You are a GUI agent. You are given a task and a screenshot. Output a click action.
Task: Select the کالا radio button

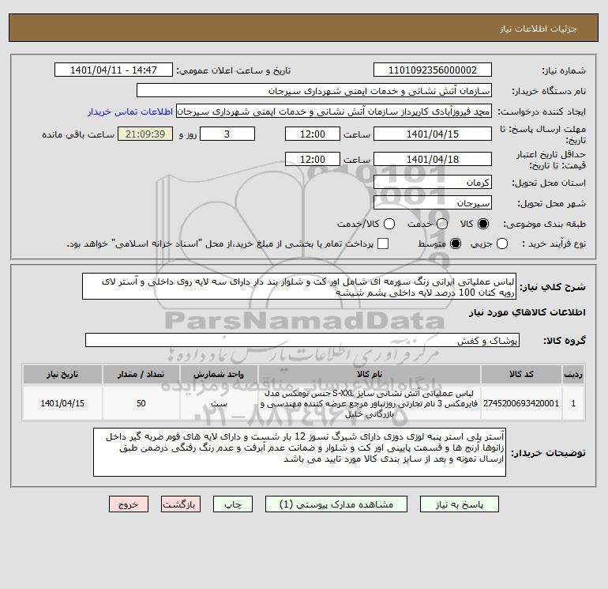[483, 224]
